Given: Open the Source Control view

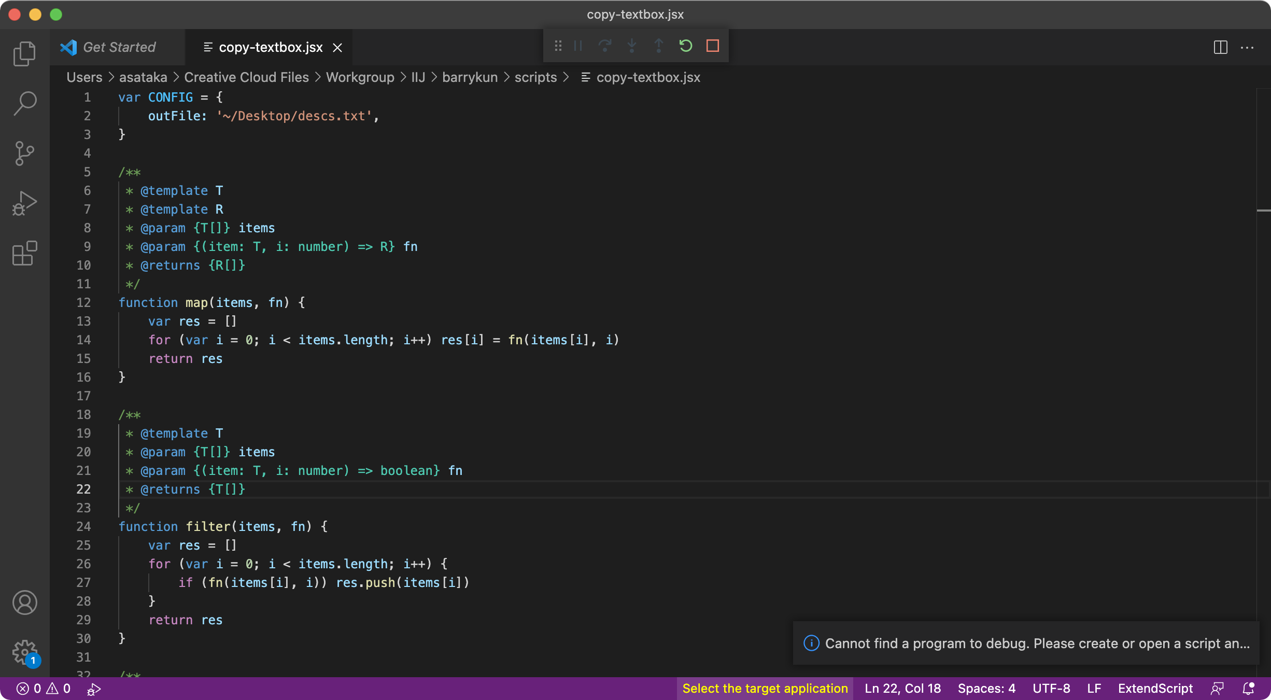Looking at the screenshot, I should pos(24,153).
